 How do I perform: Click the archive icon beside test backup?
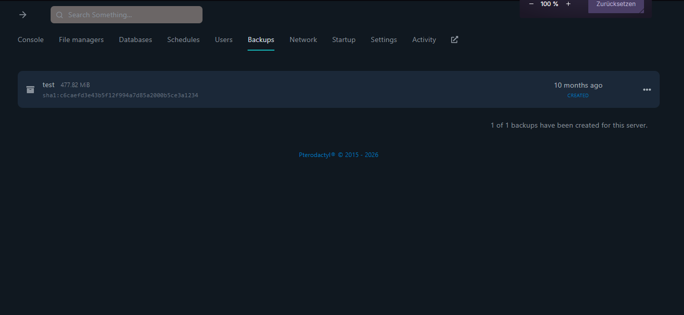(30, 89)
